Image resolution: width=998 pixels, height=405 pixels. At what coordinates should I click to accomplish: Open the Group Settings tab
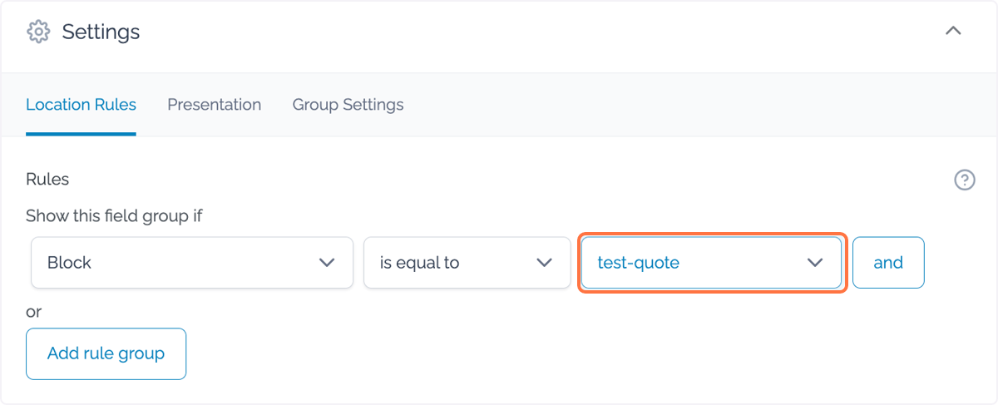(x=348, y=105)
